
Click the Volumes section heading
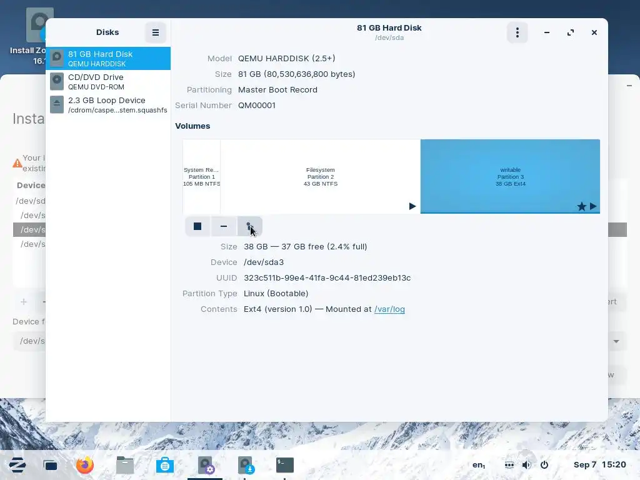coord(192,126)
